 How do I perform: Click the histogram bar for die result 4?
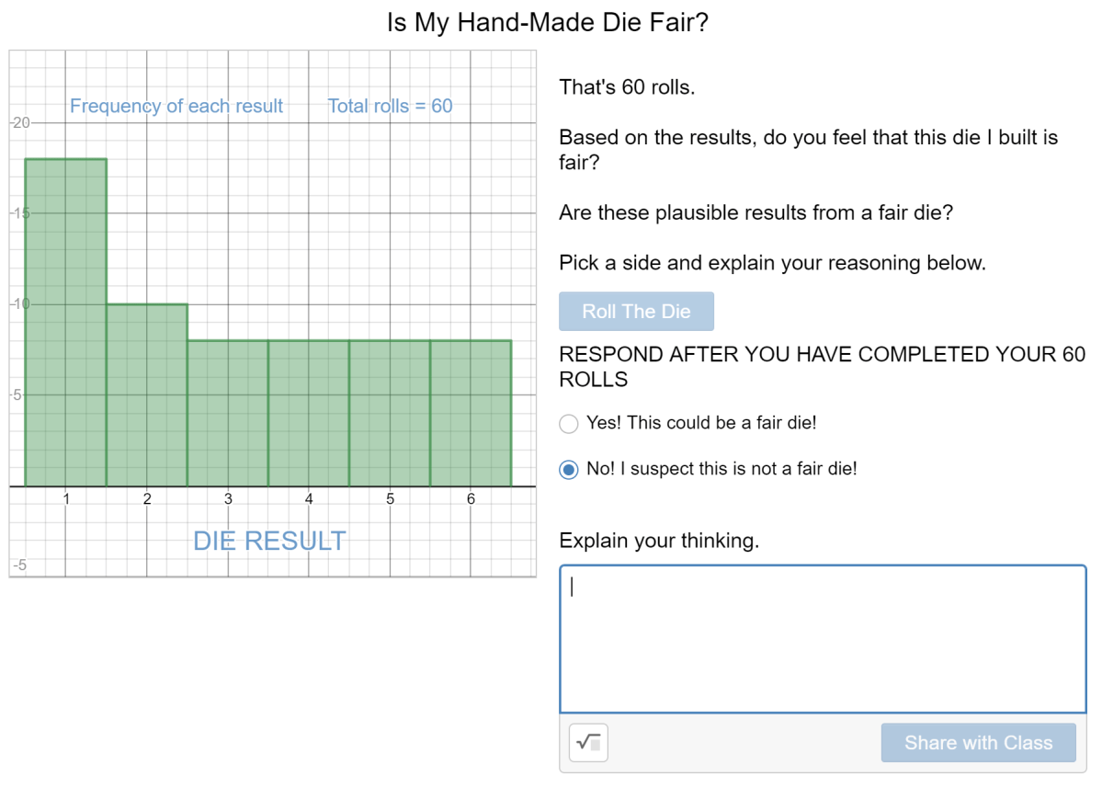point(309,413)
